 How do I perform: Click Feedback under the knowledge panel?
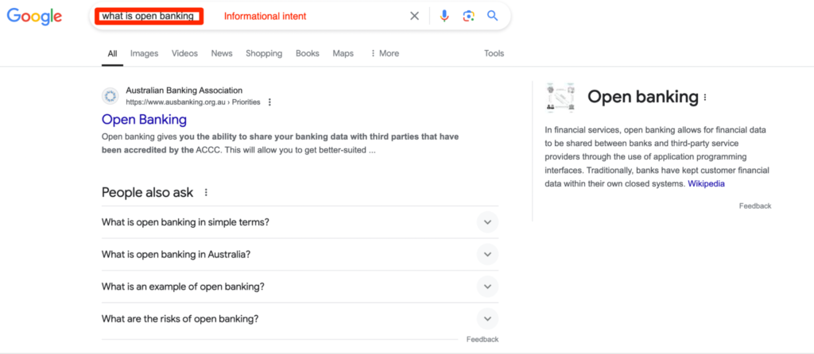point(755,206)
